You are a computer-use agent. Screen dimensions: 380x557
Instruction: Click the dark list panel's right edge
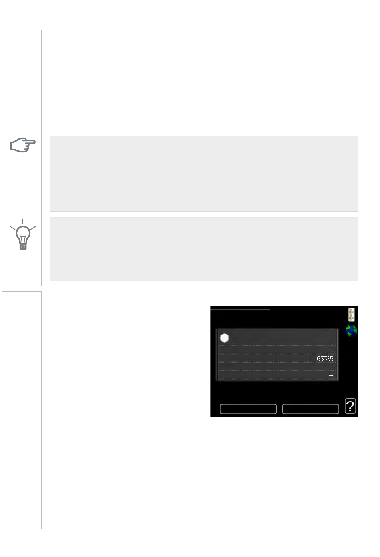(337, 355)
